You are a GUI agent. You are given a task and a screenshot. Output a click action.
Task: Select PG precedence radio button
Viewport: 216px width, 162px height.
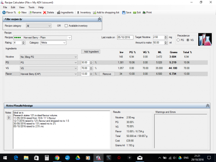click(178, 40)
